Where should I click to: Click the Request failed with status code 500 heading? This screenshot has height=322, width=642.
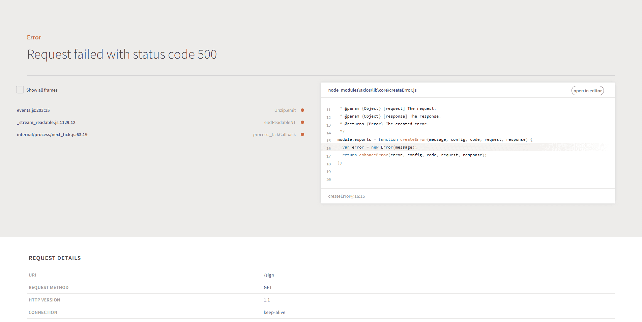pos(122,54)
